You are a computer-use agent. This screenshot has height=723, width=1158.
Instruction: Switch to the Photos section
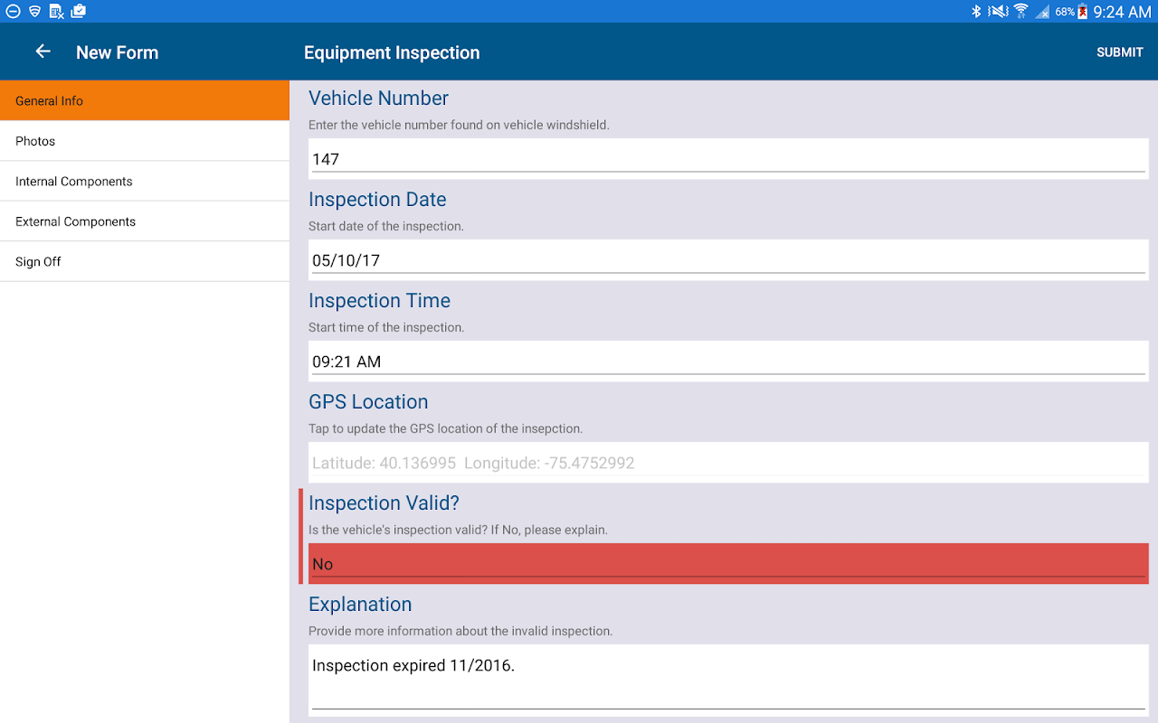point(145,141)
